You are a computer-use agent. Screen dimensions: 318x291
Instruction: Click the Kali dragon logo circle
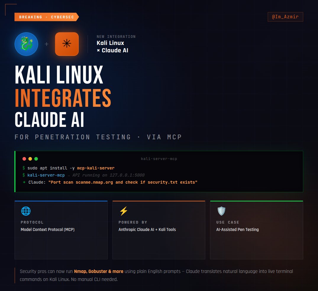click(26, 44)
